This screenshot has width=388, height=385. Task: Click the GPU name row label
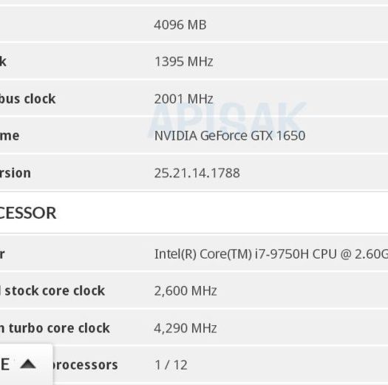click(x=10, y=135)
